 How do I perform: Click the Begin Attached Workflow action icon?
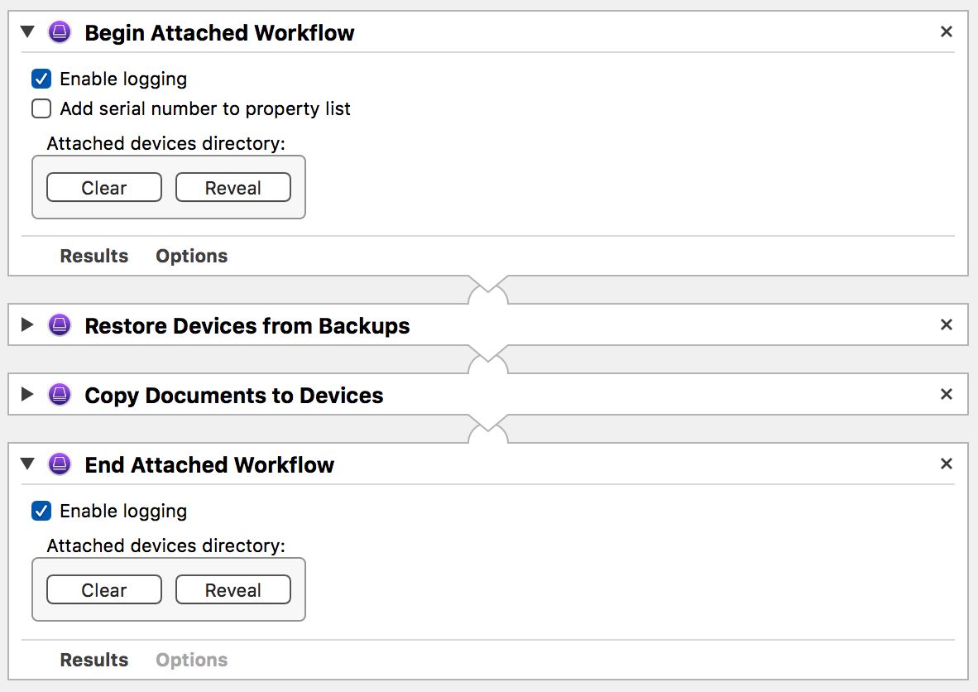pyautogui.click(x=60, y=31)
